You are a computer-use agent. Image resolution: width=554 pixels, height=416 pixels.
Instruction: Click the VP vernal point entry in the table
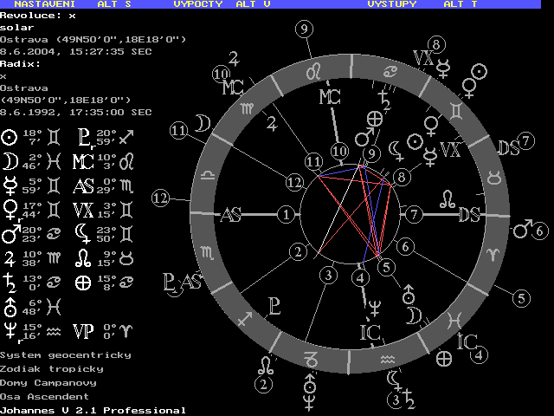click(83, 329)
